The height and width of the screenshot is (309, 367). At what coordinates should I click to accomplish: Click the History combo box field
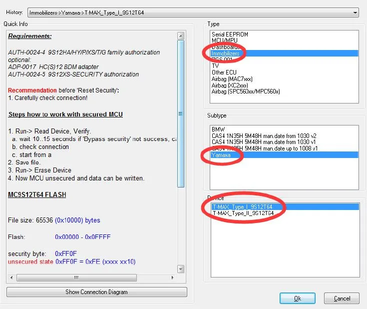click(x=193, y=12)
